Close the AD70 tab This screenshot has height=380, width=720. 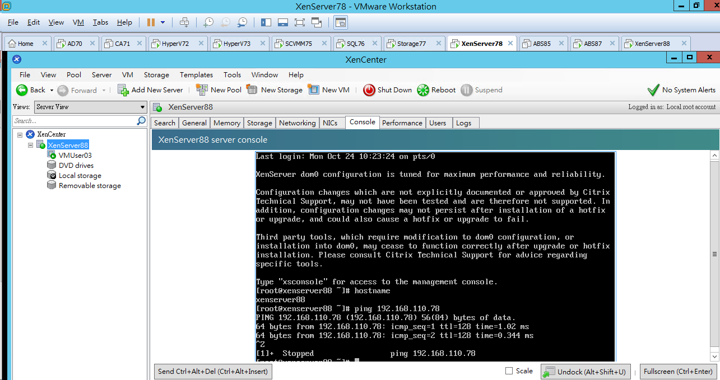coord(92,44)
